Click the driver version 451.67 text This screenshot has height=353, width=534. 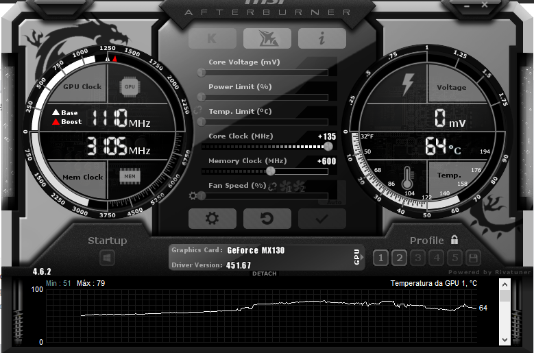click(239, 265)
